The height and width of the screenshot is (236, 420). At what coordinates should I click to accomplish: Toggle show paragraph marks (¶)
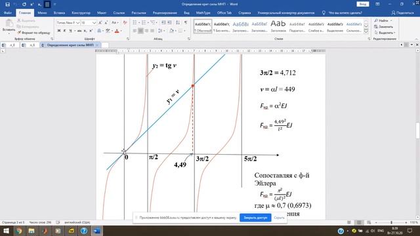click(x=186, y=22)
